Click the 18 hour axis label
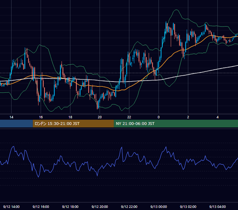Screen dimensions: 238x210 (70, 117)
